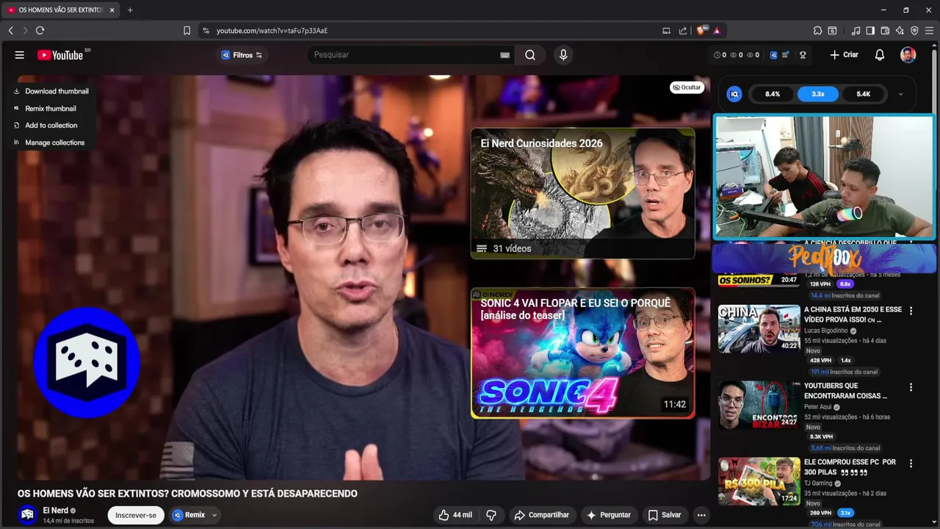
Task: Open the browser extensions puzzle icon
Action: [817, 31]
